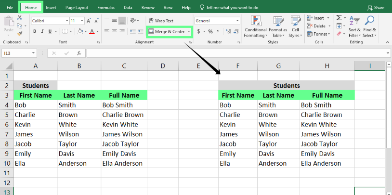Open the Merge & Center dropdown arrow
Screen dimensions: 392x195
[189, 31]
